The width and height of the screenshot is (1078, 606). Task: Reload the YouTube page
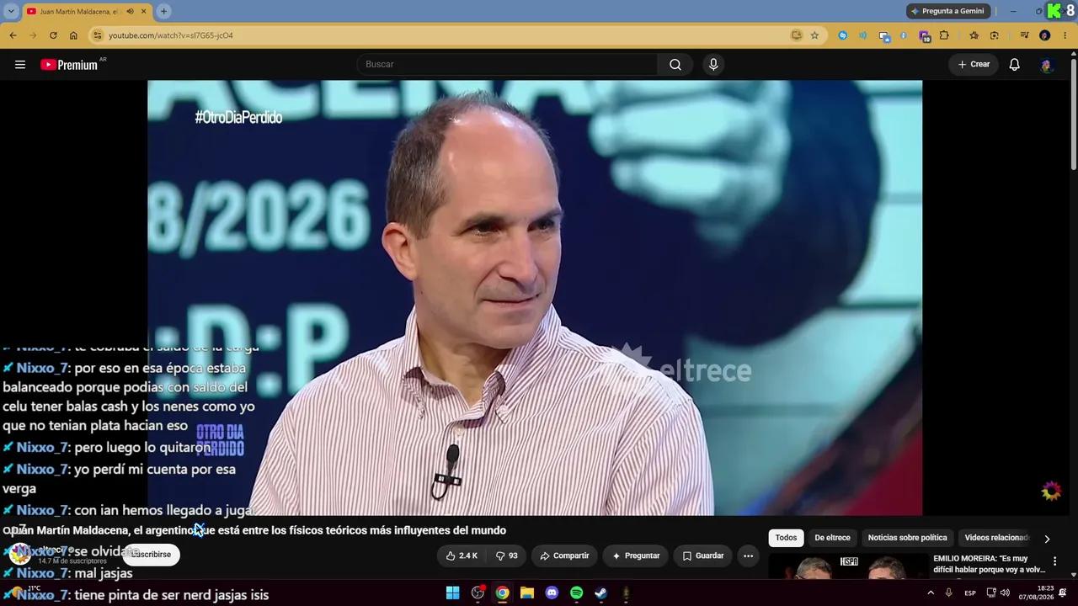(53, 35)
